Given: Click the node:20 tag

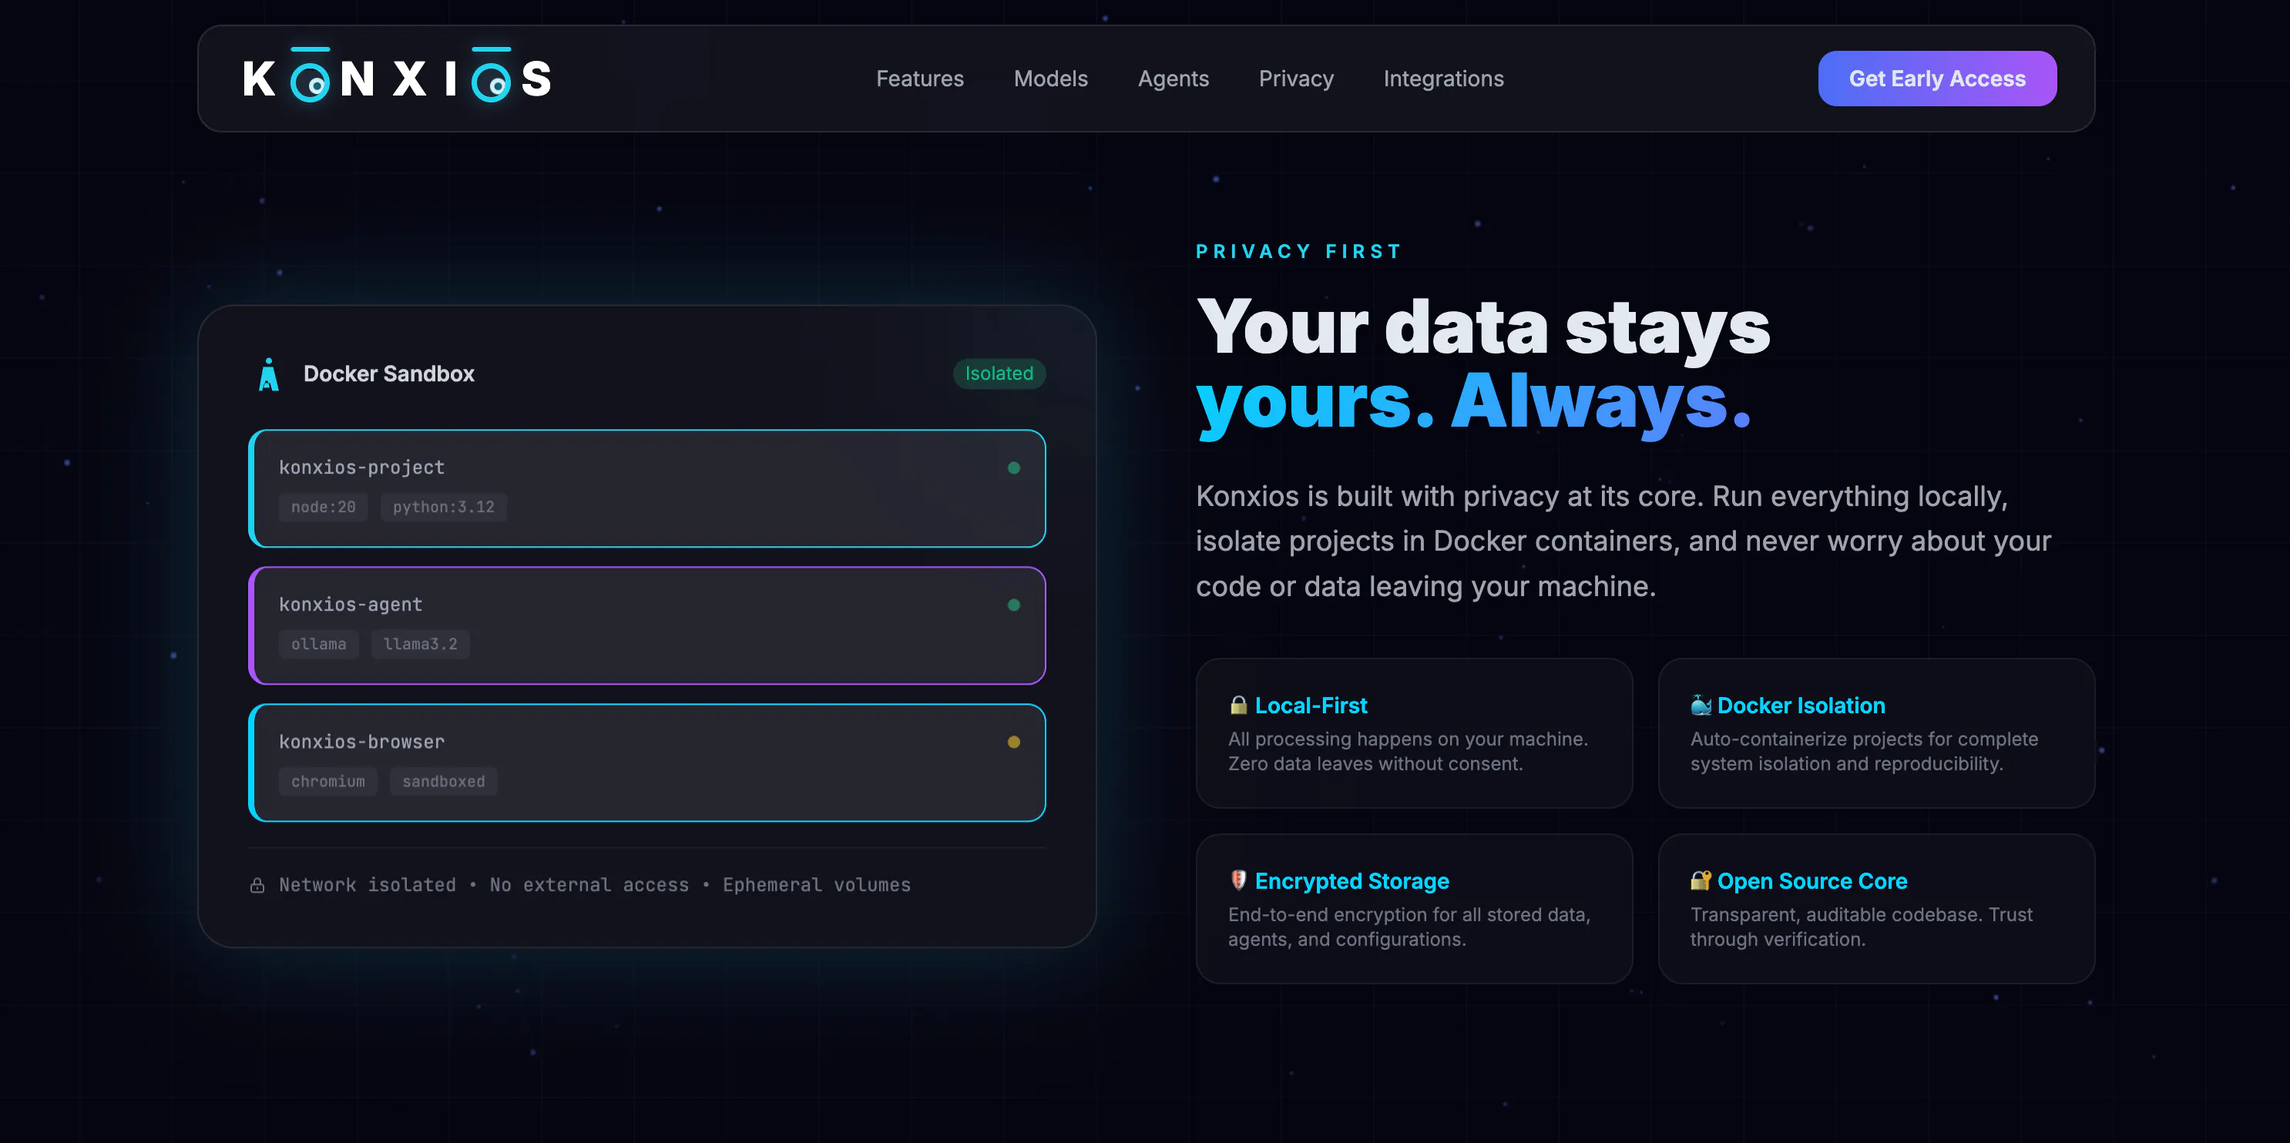Looking at the screenshot, I should click(323, 507).
